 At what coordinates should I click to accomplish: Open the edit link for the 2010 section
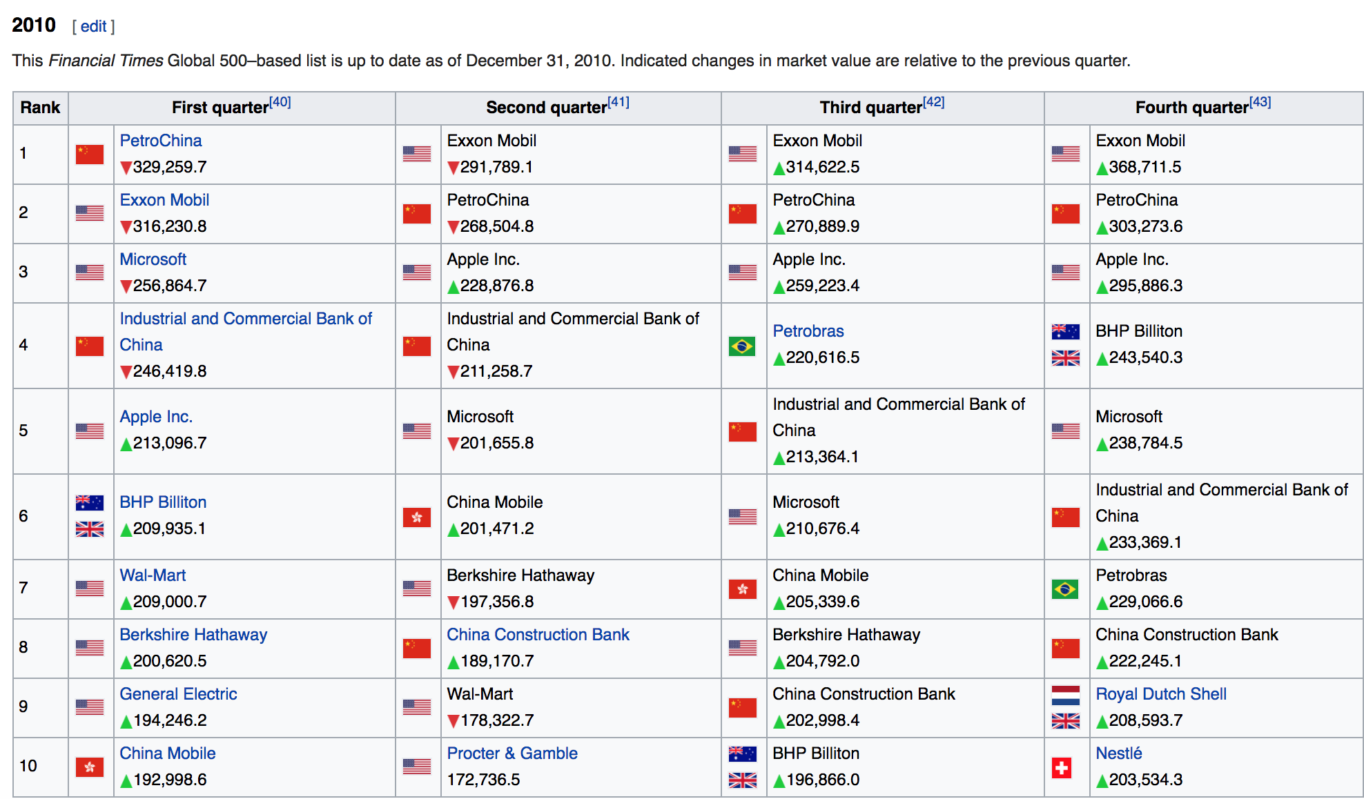tap(93, 26)
